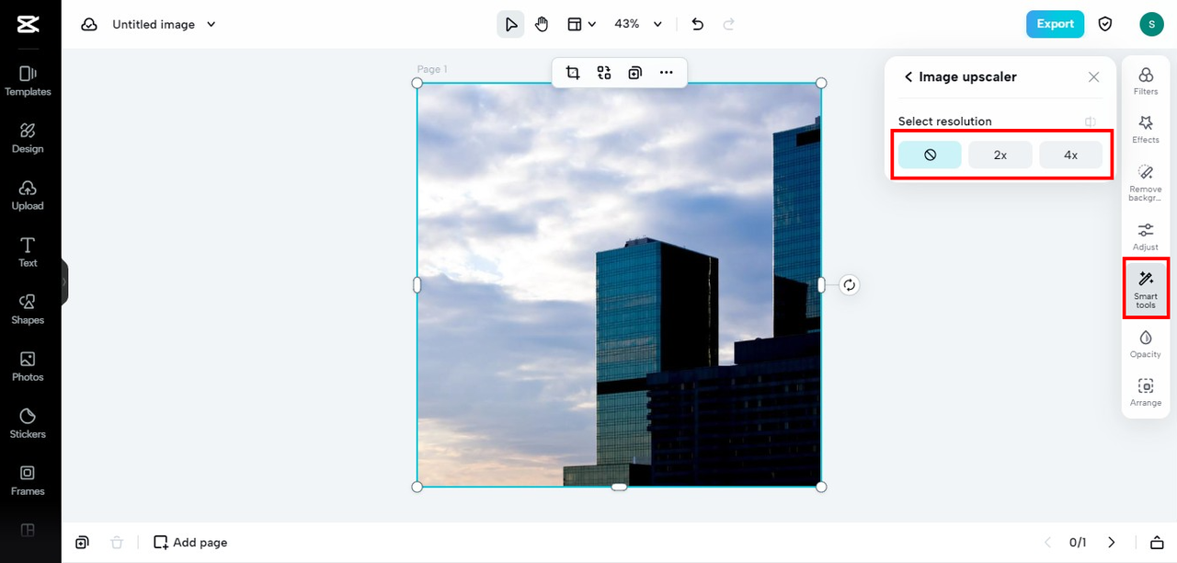Open the canvas layout dropdown

click(581, 24)
